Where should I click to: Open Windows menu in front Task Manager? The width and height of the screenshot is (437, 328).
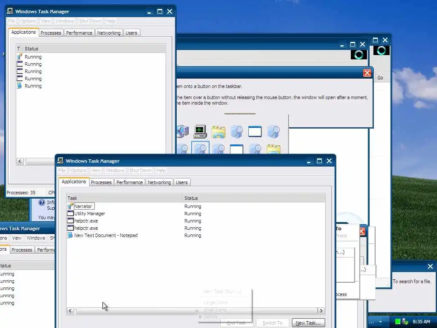(115, 170)
